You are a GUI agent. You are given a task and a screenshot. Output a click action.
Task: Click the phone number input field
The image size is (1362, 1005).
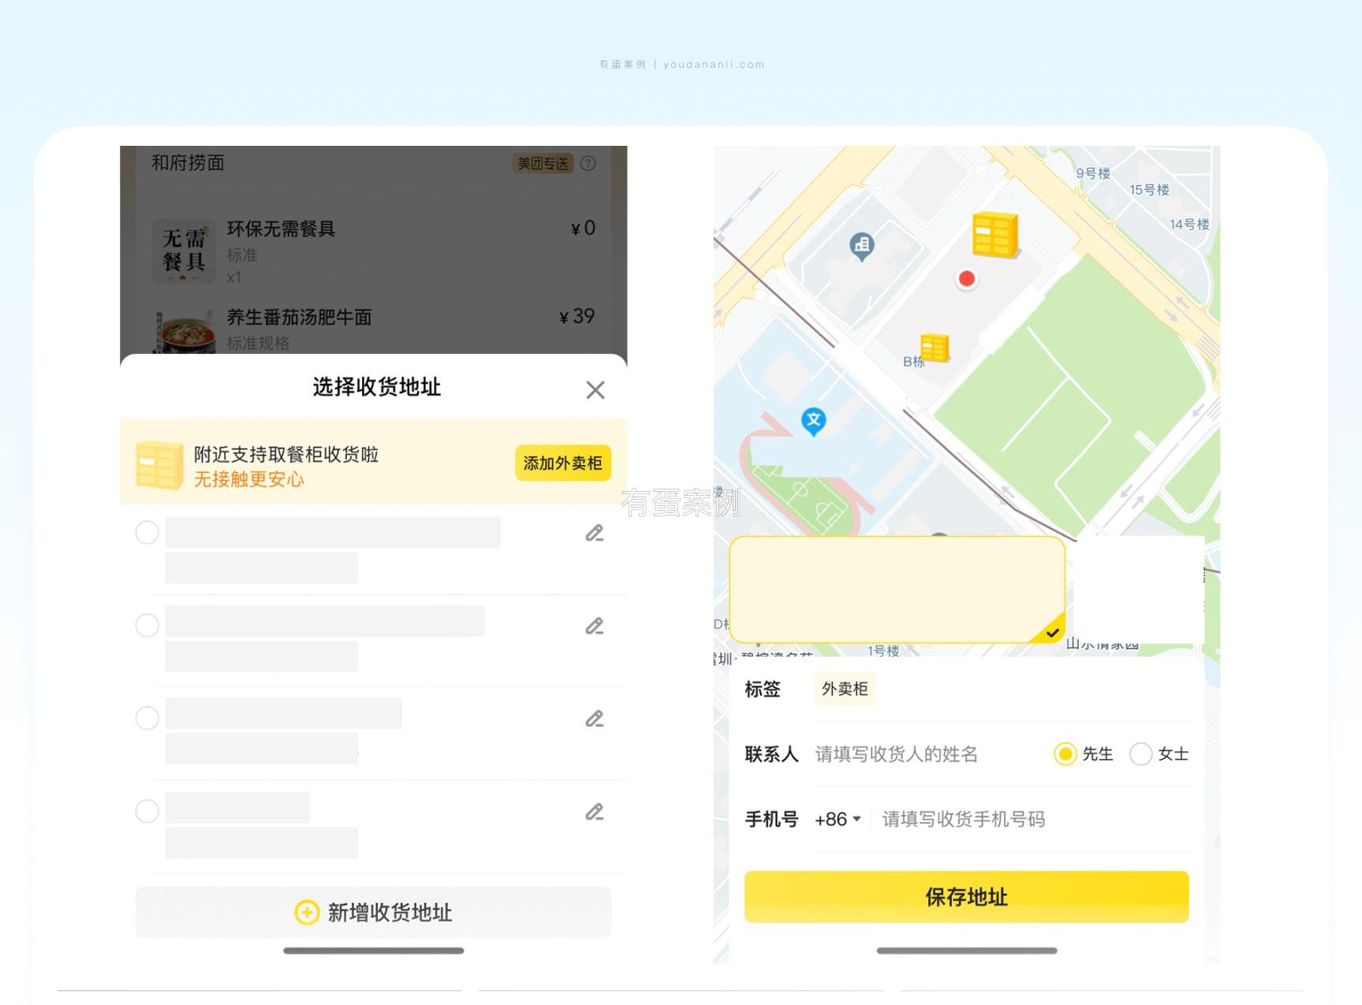tap(1025, 820)
